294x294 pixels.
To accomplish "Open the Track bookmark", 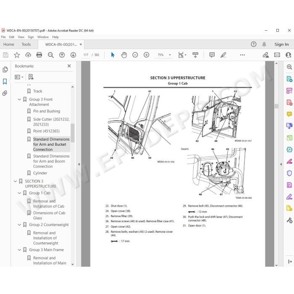I will [x=37, y=91].
